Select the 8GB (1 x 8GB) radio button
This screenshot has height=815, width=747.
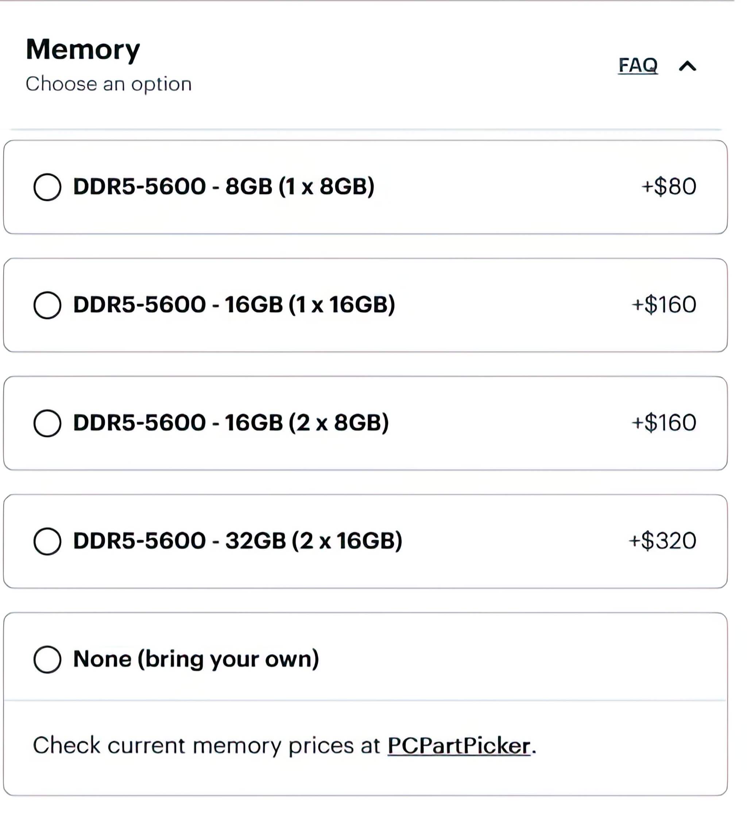pos(47,187)
